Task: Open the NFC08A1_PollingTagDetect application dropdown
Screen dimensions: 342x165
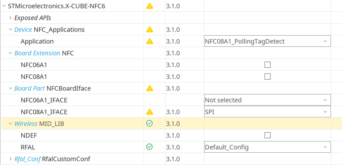Action: click(267, 41)
